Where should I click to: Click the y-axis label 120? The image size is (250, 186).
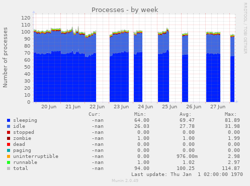(26, 18)
